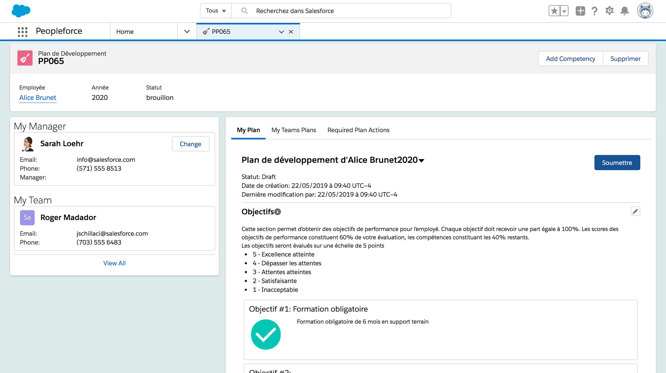This screenshot has width=666, height=373.
Task: Click the Supprimer button
Action: pos(625,59)
